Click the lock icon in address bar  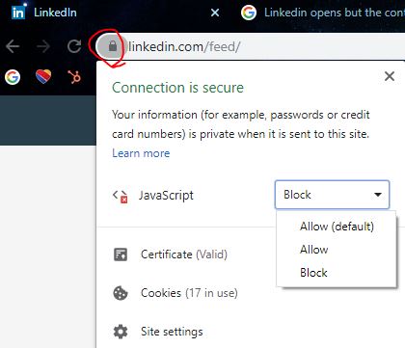[x=113, y=46]
